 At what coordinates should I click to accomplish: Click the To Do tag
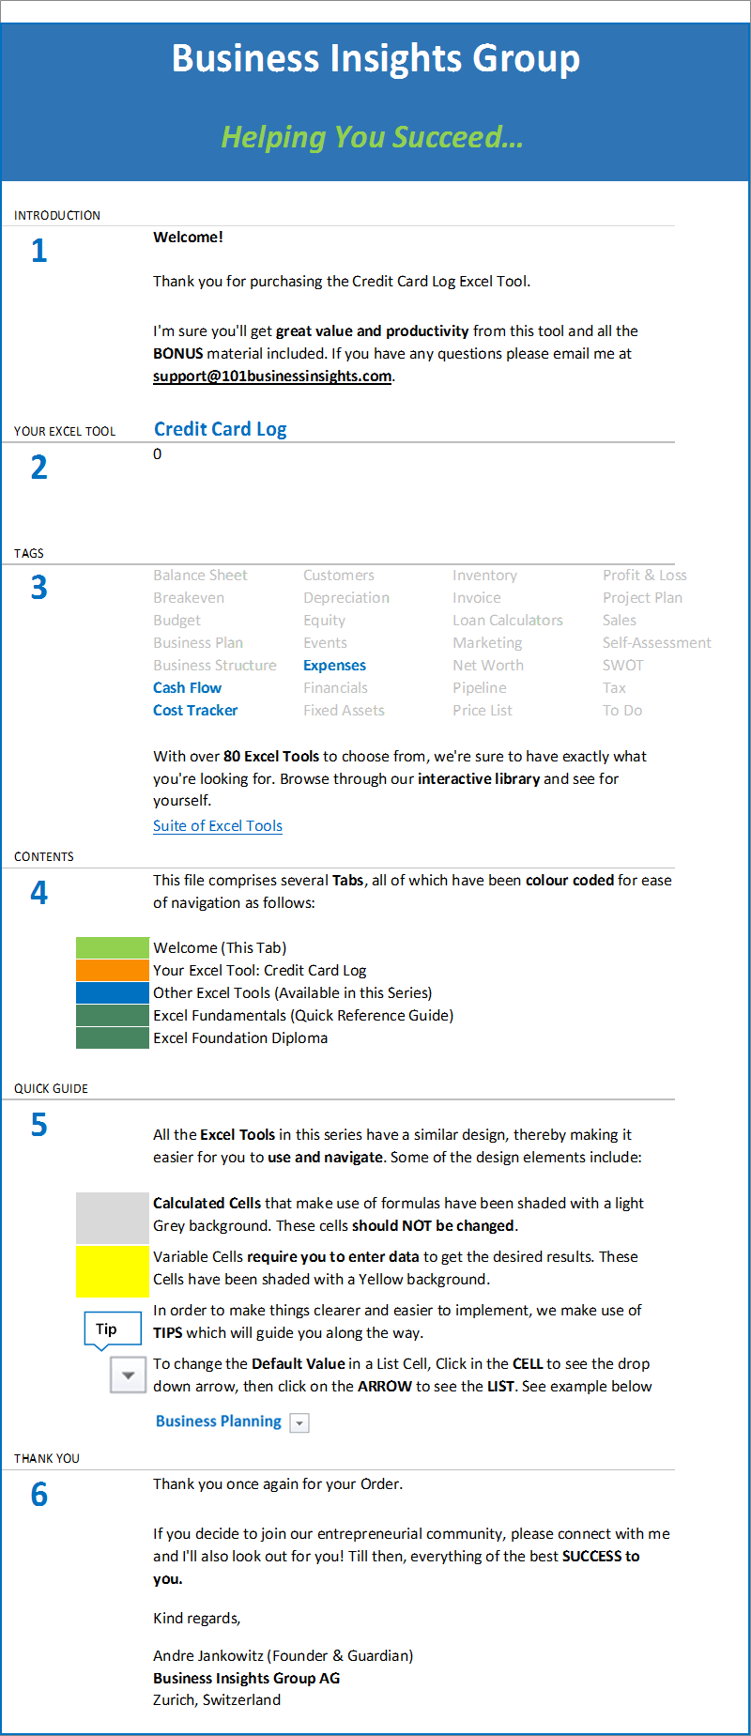pos(622,710)
